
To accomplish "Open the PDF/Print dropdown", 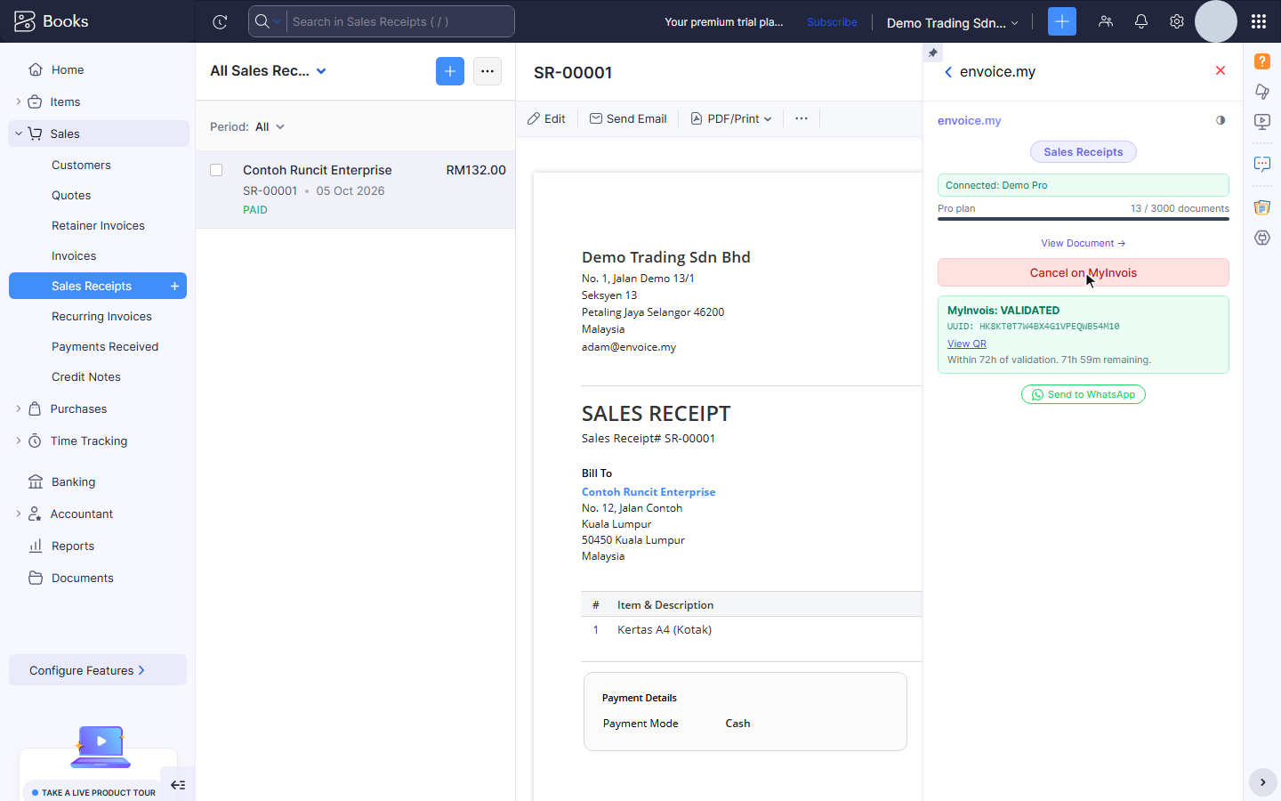I will (x=731, y=118).
